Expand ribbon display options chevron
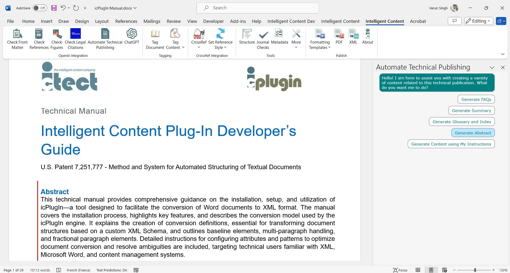Screen dimensions: 510x273 pyautogui.click(x=503, y=54)
